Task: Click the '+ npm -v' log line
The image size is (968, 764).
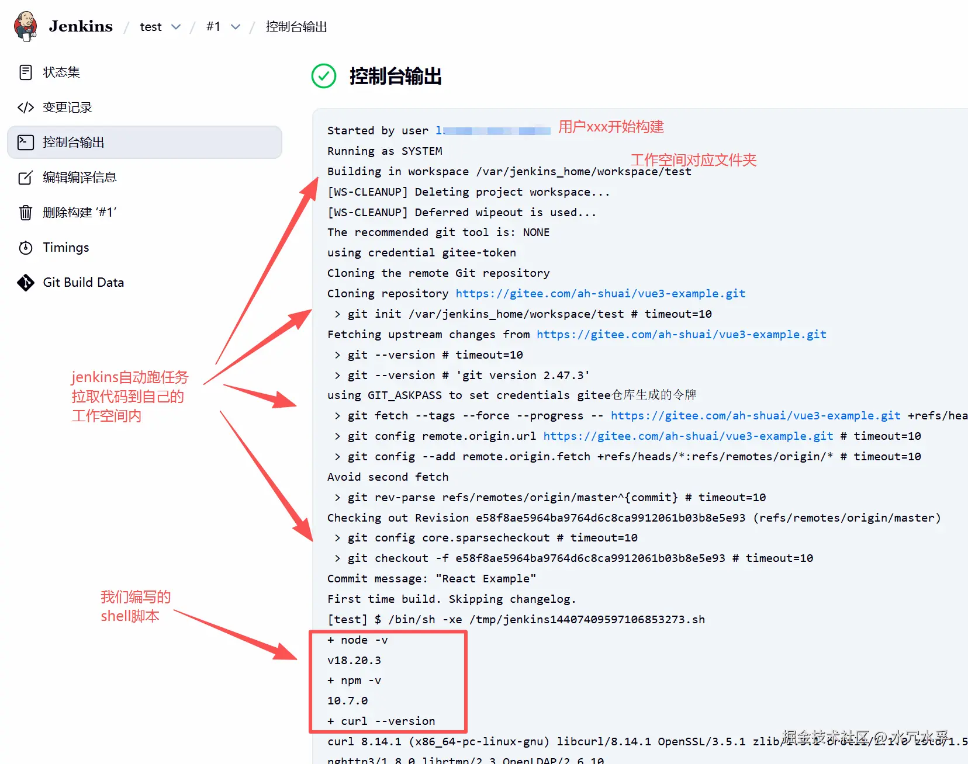Action: point(354,680)
